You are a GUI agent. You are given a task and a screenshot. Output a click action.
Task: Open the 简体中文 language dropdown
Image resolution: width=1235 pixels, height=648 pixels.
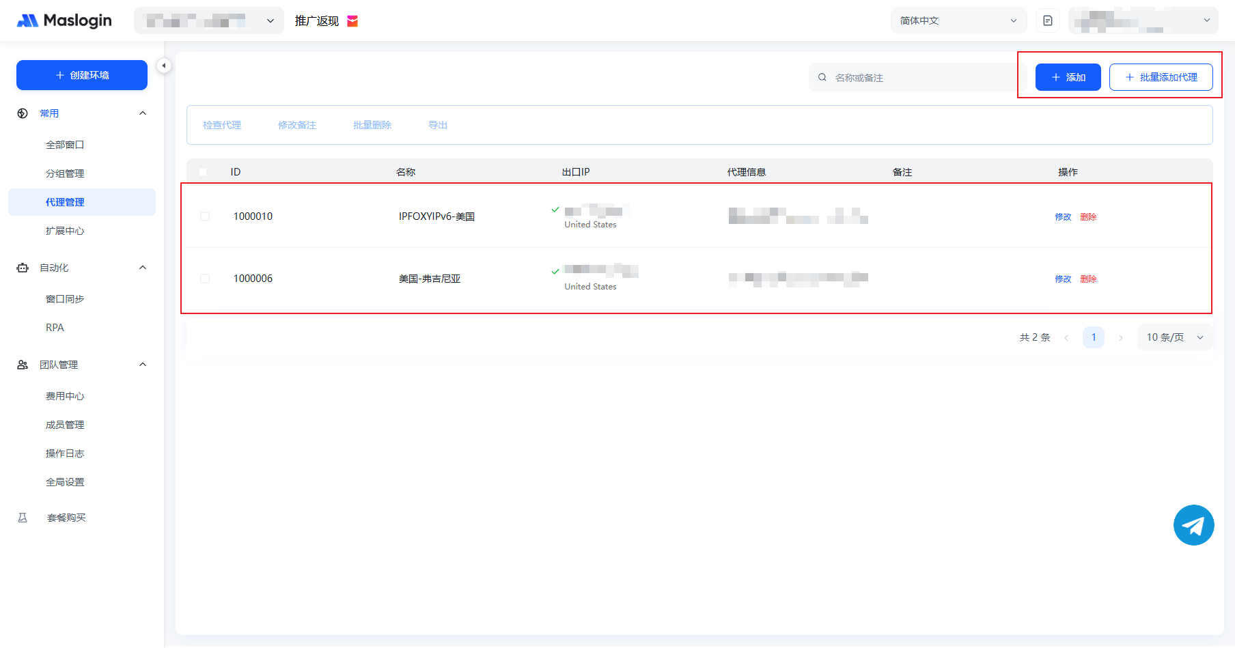[958, 20]
